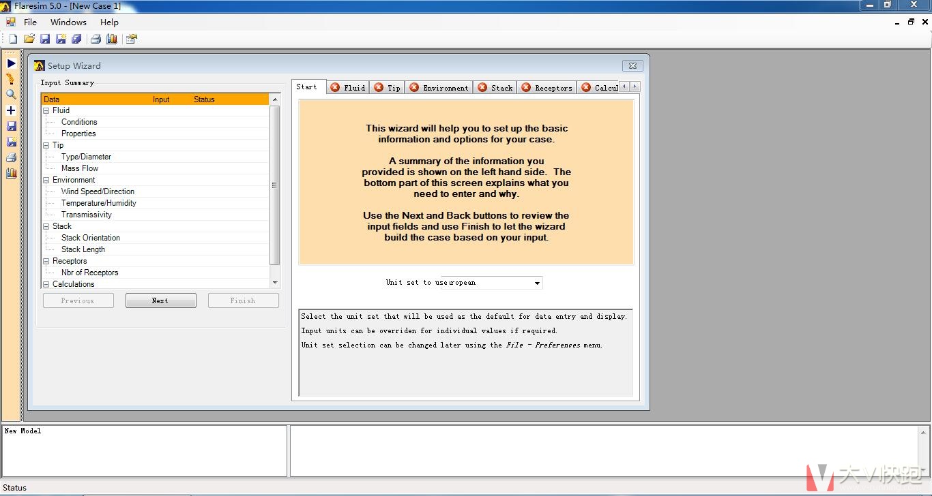Select Wind Speed/Direction in Input Summary
The height and width of the screenshot is (496, 932).
[98, 191]
